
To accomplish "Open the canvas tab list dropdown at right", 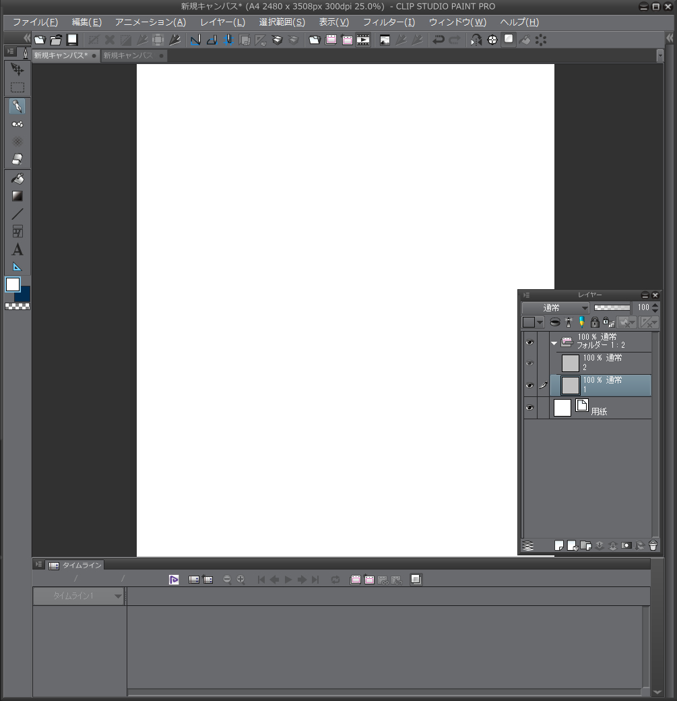I will pos(659,55).
